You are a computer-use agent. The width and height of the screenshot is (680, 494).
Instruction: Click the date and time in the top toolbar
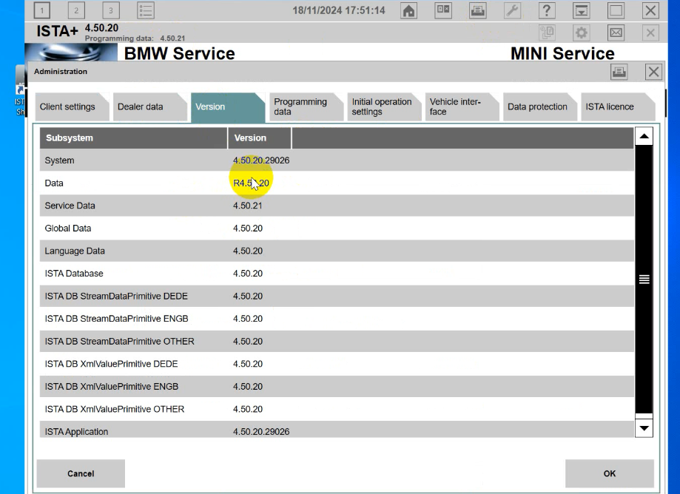click(339, 10)
